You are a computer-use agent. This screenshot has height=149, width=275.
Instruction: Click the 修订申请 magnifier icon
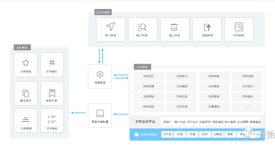tap(142, 27)
